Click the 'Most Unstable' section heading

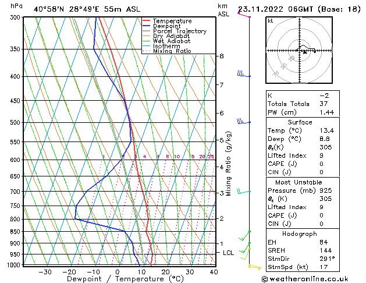click(299, 182)
